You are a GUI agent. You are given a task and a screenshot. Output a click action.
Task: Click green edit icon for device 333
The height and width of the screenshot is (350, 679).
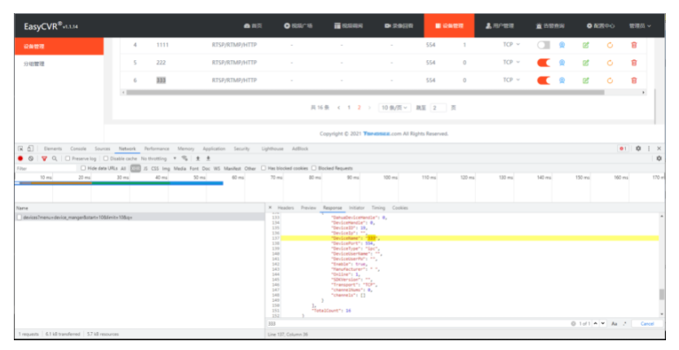(x=586, y=81)
